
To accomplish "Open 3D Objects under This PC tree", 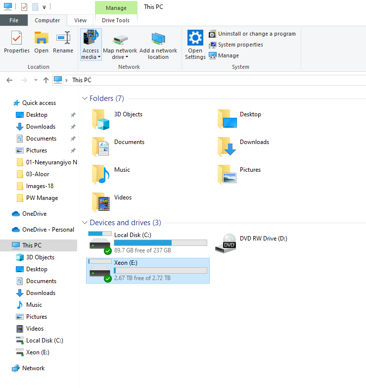I will click(x=35, y=257).
